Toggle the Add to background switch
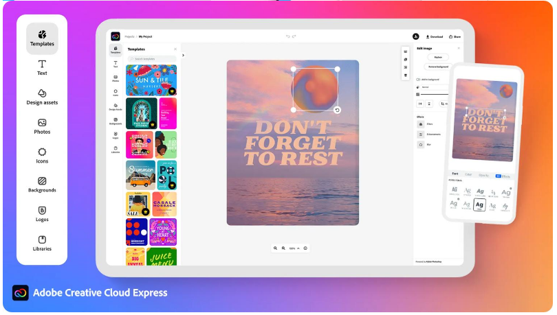This screenshot has height=315, width=557. click(x=418, y=80)
